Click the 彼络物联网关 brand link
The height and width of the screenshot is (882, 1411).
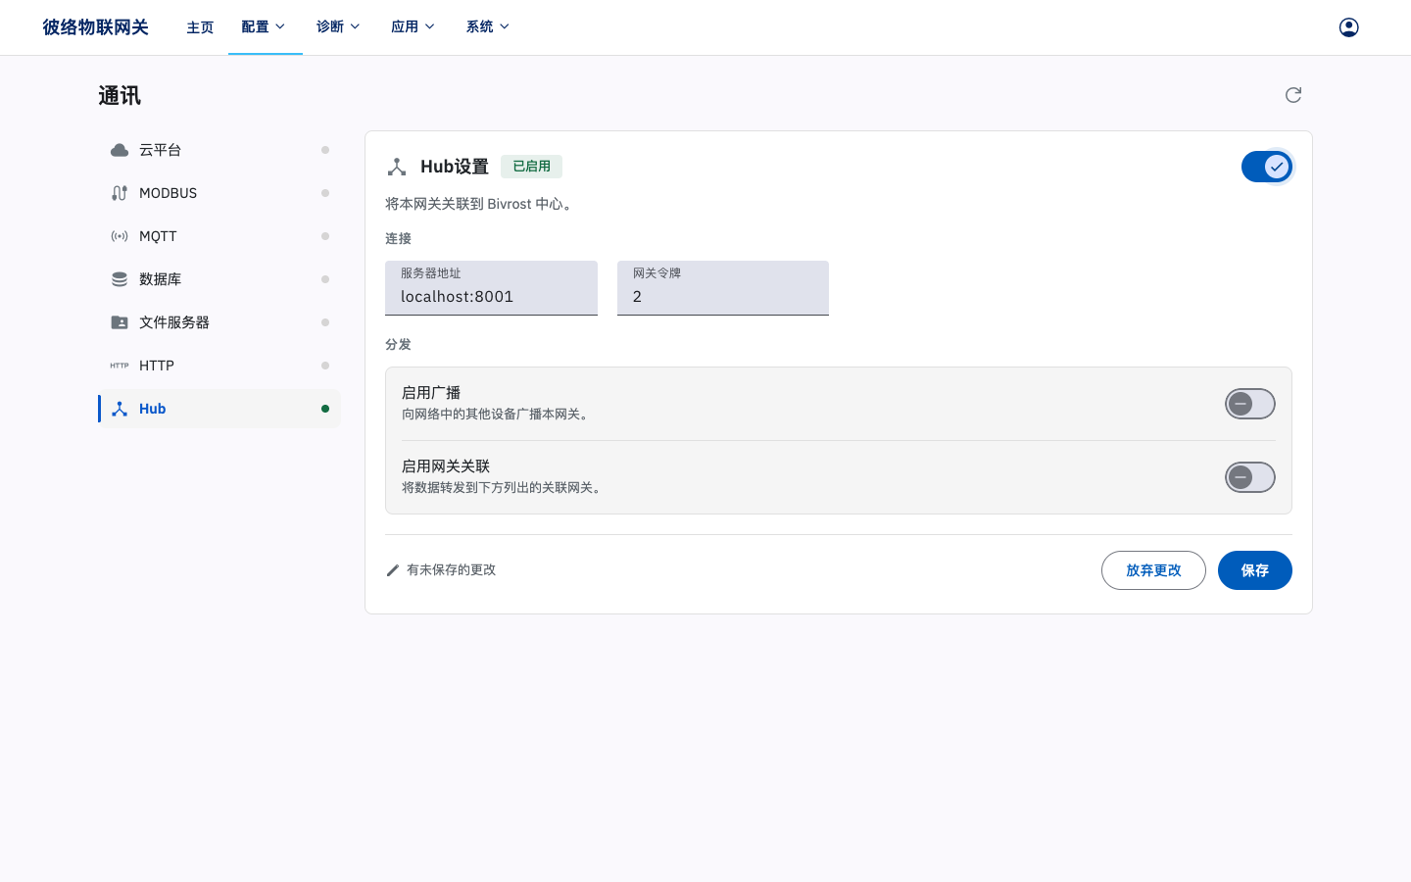pos(95,27)
